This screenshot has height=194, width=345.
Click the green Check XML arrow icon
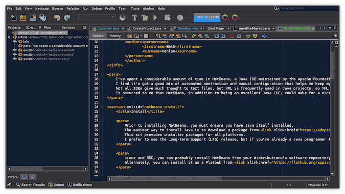248,36
